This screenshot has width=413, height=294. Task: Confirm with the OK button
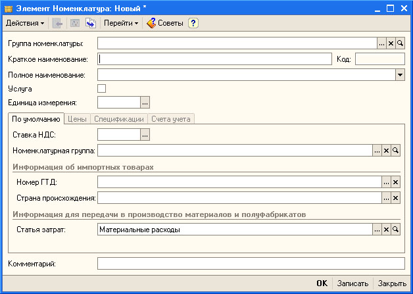(x=322, y=283)
